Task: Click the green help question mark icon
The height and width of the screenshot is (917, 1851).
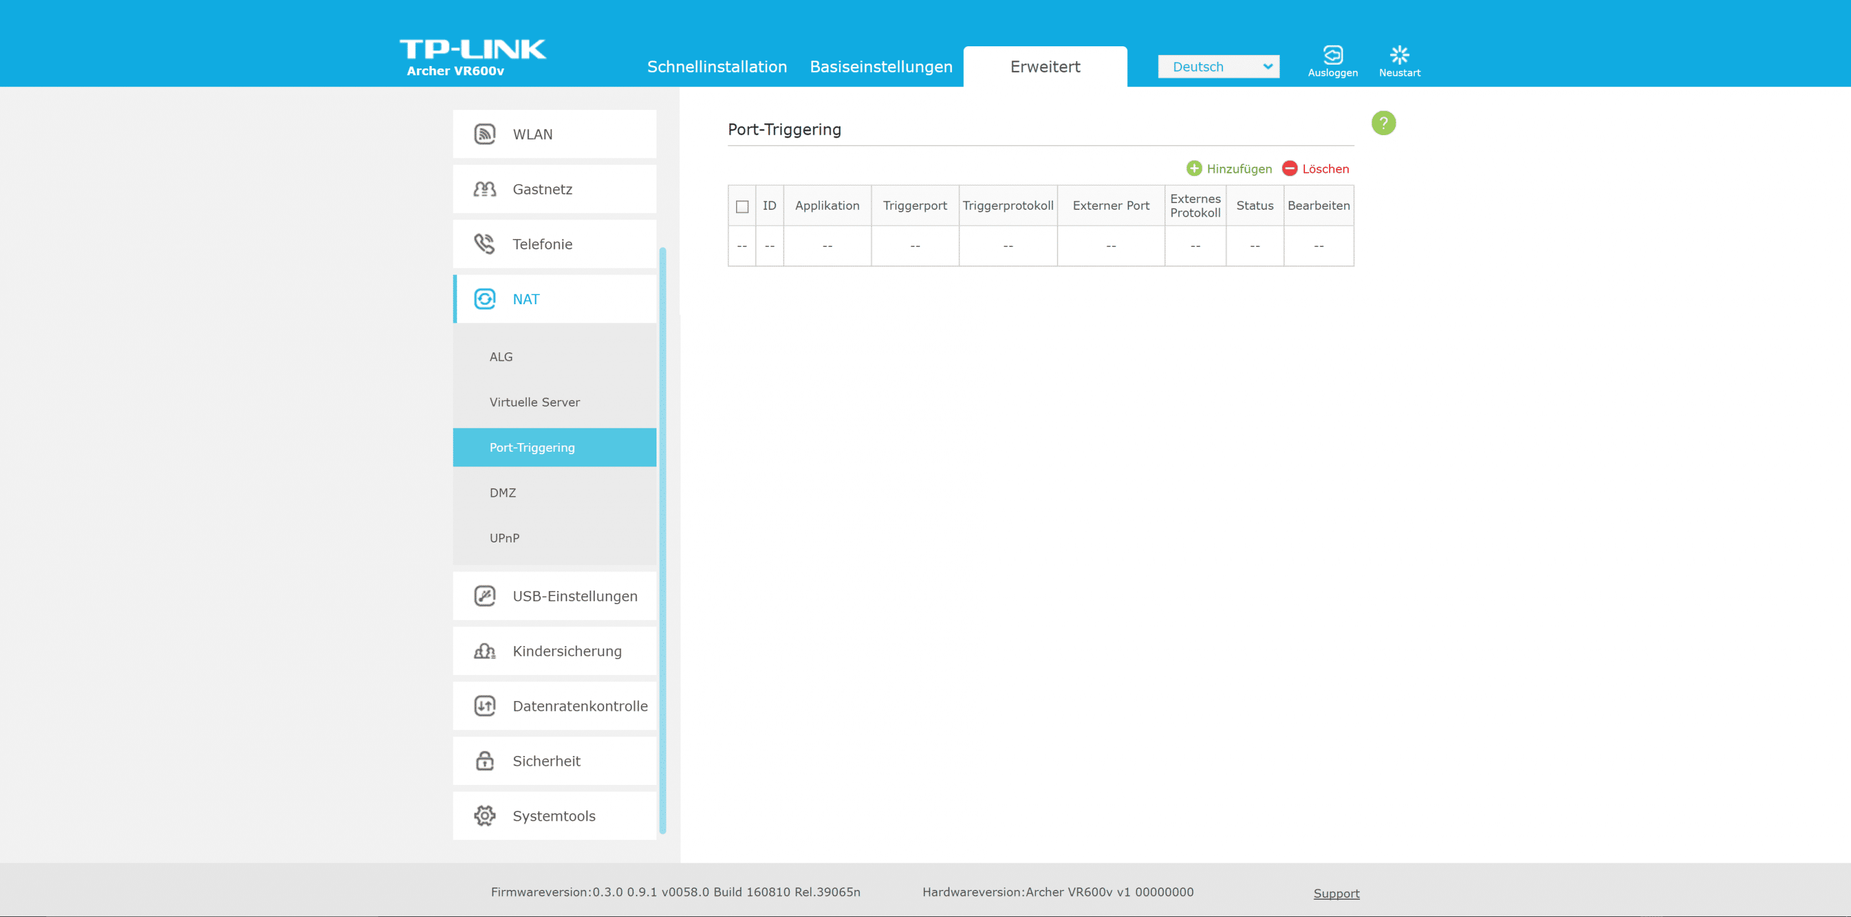Action: pyautogui.click(x=1383, y=123)
